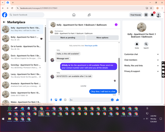
Task: Open WhatsApp in the taskbar
Action: [10, 109]
